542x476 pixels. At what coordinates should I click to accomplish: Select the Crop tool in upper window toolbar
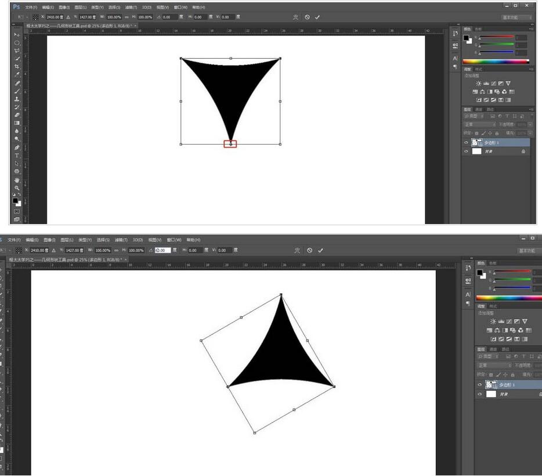pos(17,67)
